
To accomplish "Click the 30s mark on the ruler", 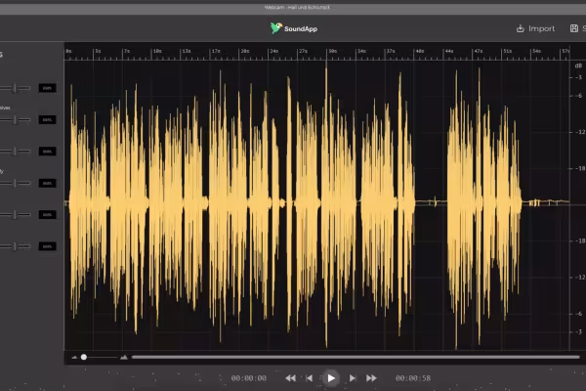I will [332, 51].
